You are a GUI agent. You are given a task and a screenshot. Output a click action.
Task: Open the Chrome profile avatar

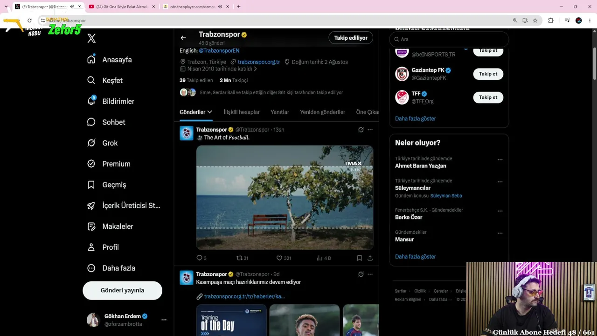pyautogui.click(x=579, y=21)
